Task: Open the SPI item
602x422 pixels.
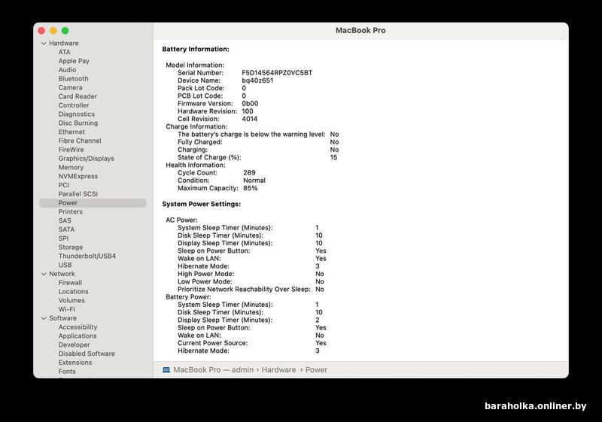Action: [x=64, y=238]
